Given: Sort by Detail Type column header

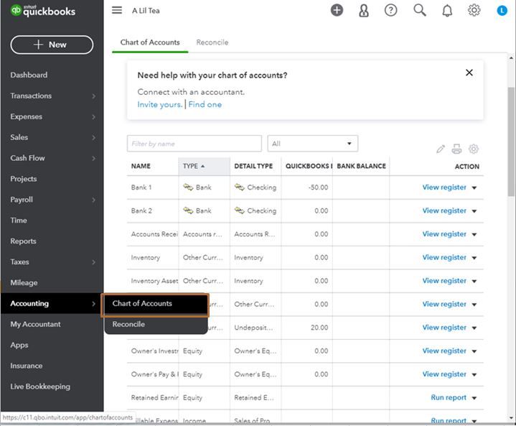Looking at the screenshot, I should (x=253, y=166).
